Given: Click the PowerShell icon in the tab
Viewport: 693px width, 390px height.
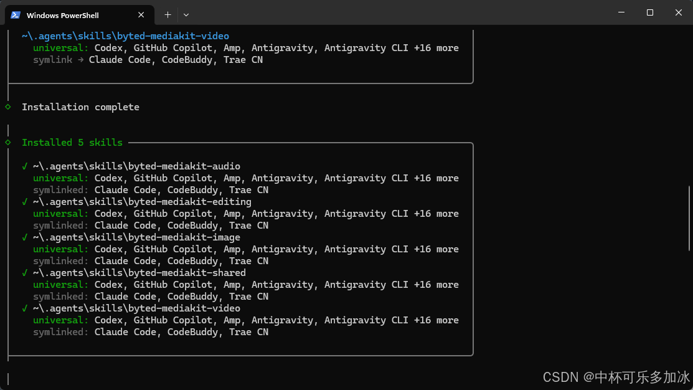Looking at the screenshot, I should click(16, 15).
